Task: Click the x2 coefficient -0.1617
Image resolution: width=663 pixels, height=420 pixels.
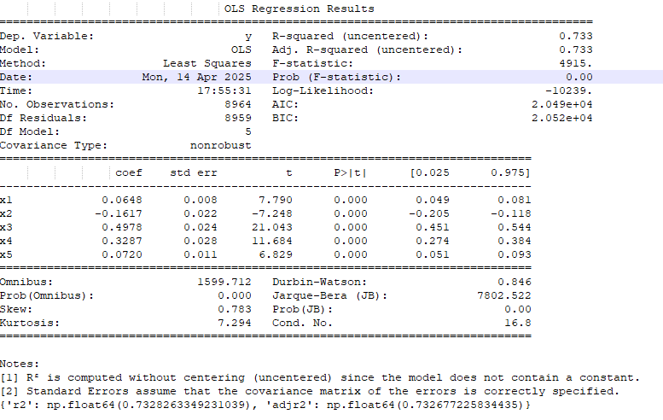Action: click(x=119, y=213)
